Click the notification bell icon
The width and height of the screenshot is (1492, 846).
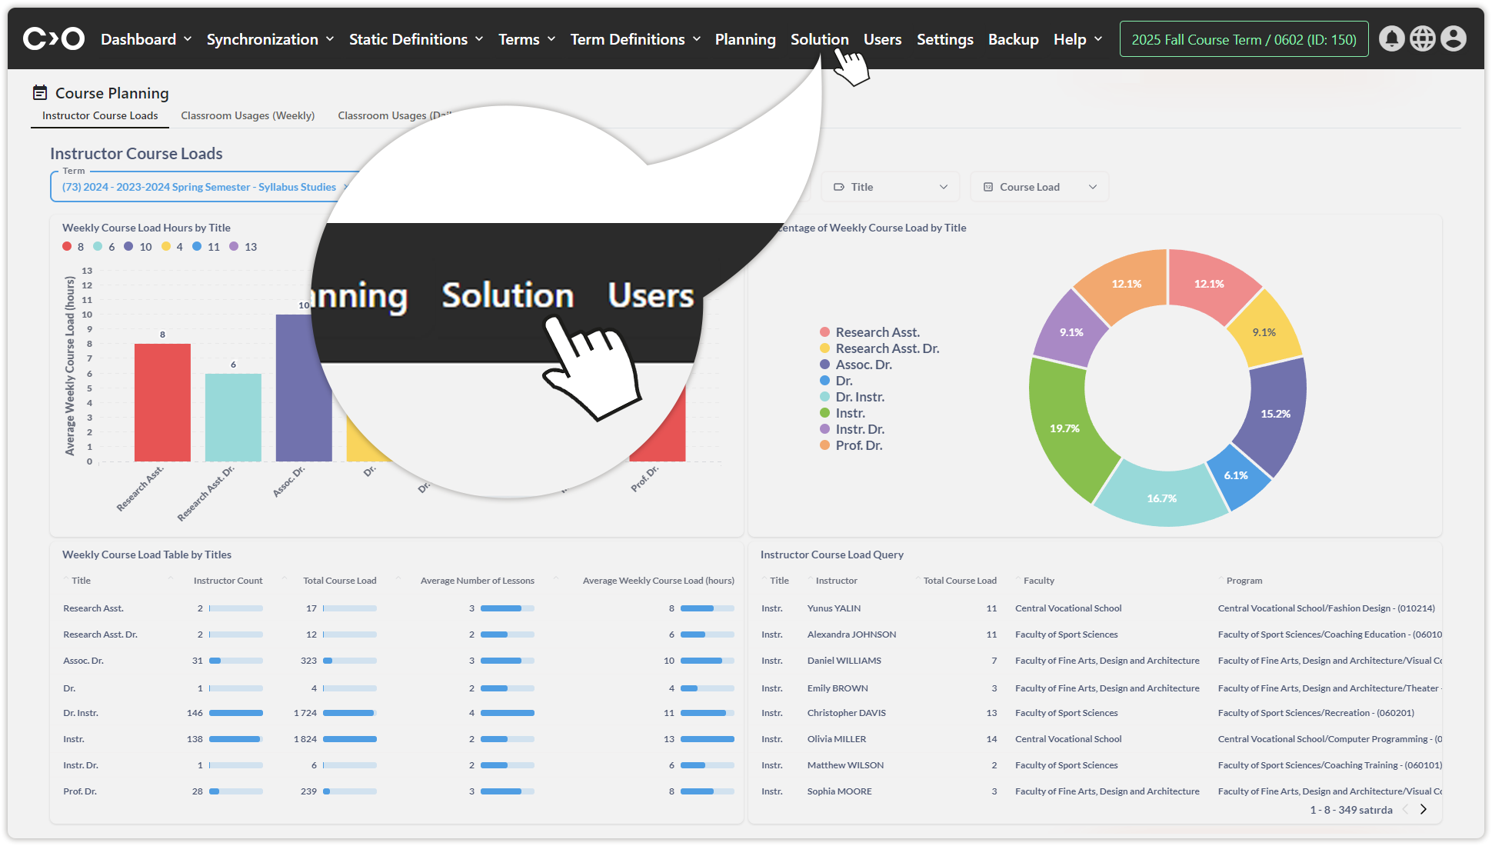coord(1391,38)
